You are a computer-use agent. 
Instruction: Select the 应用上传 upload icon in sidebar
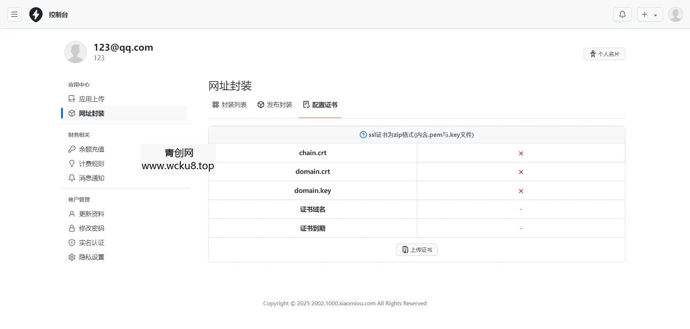(72, 98)
